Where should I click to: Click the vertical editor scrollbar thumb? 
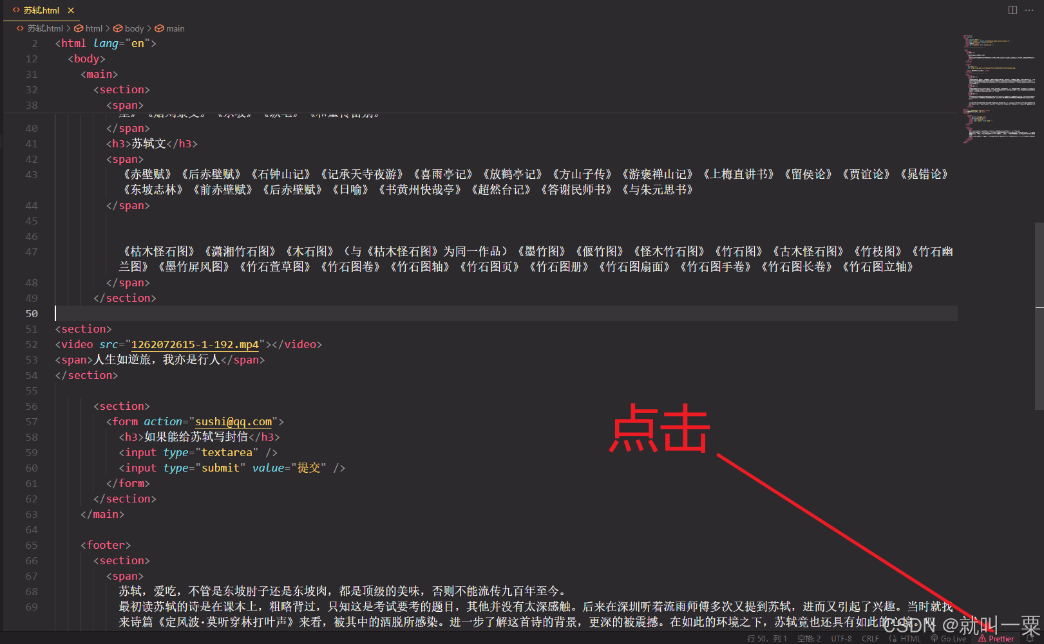coord(1039,315)
